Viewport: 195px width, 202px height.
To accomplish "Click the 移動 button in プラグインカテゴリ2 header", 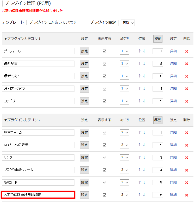I will coord(158,120).
